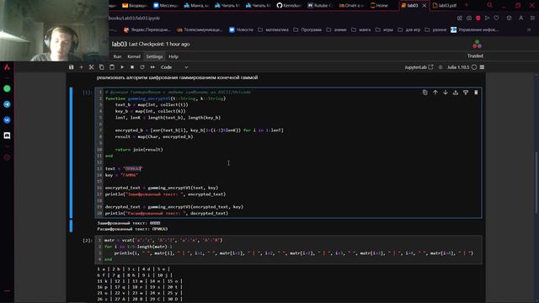The image size is (539, 303).
Task: Interrupt the kernel with the stop icon
Action: [132, 67]
